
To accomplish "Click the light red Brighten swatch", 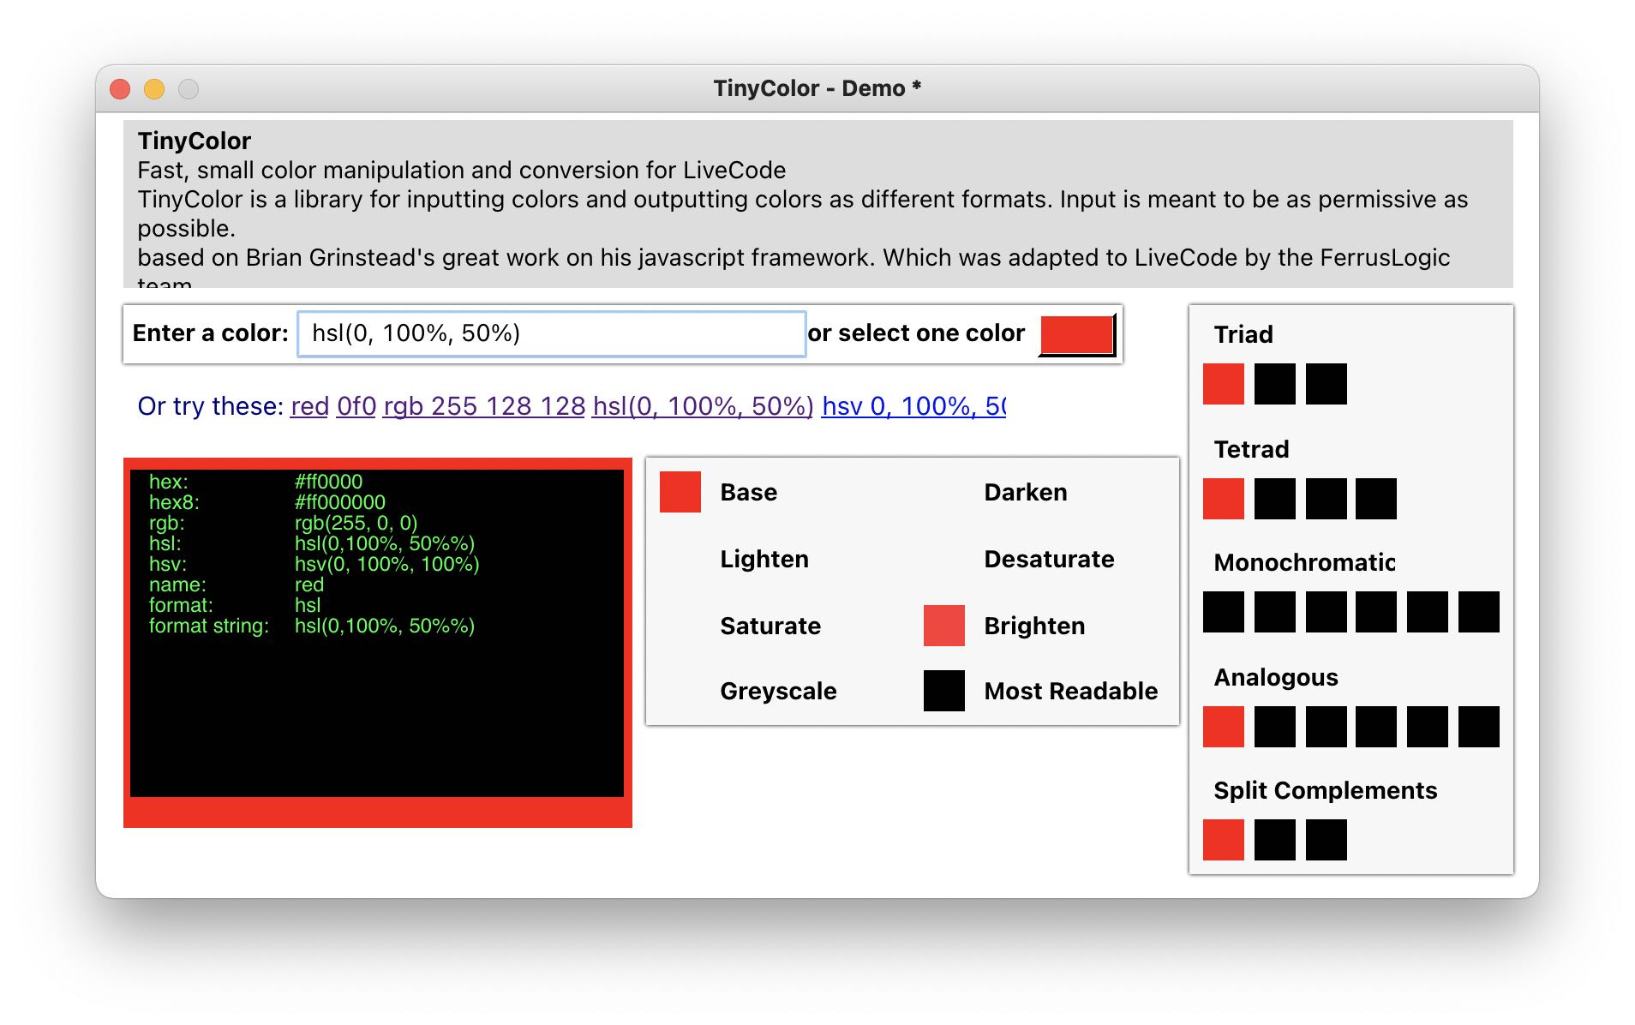I will pyautogui.click(x=944, y=626).
